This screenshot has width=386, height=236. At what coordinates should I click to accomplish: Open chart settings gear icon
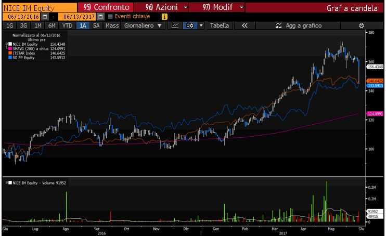pos(362,25)
